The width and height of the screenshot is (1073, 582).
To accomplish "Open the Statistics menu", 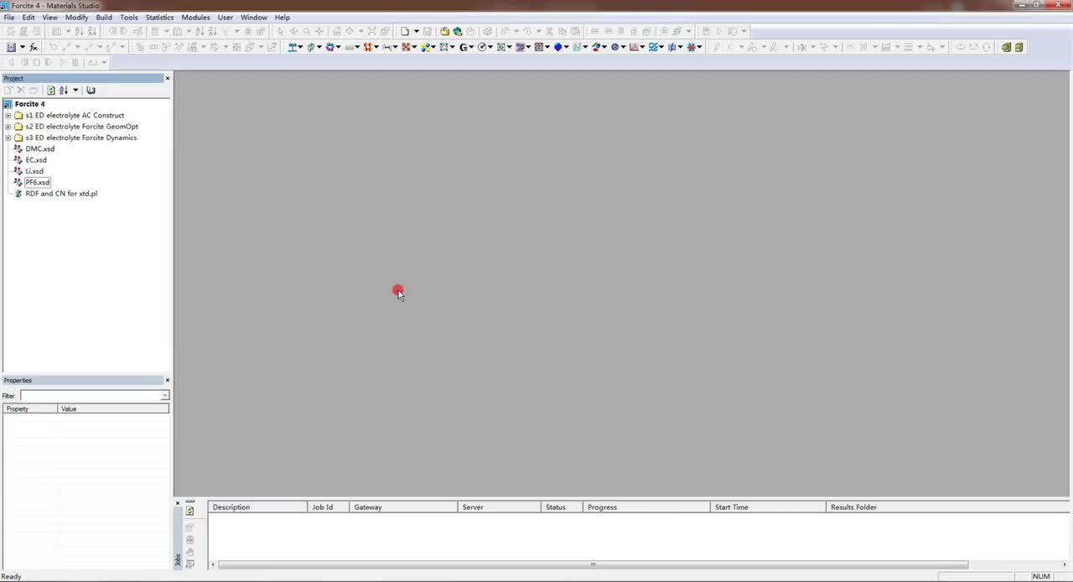I will [159, 18].
